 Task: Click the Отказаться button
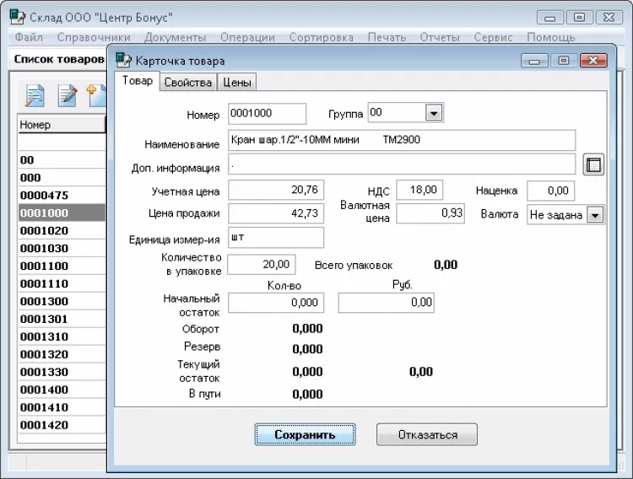(x=426, y=435)
